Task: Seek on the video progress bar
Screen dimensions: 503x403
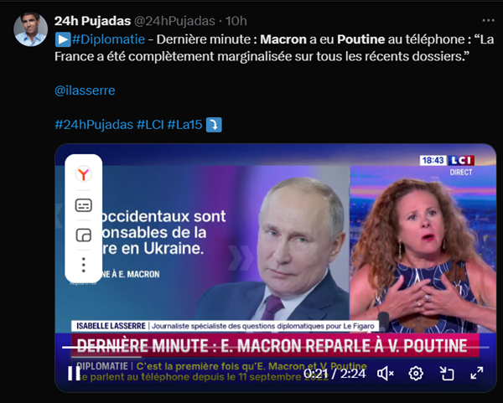Action: (276, 347)
